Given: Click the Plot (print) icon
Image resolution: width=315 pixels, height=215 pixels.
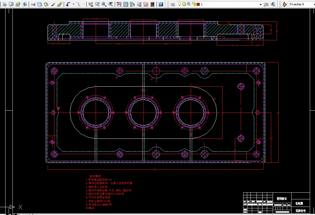Looking at the screenshot, I should 5,4.
